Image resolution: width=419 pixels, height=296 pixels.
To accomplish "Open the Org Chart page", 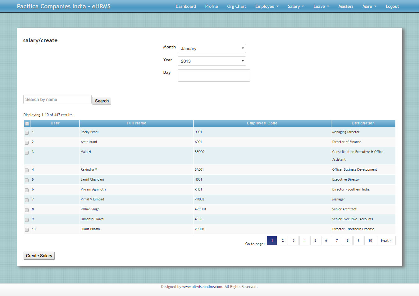I will click(x=236, y=6).
